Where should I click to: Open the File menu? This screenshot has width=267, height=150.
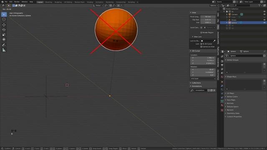[x=6, y=2]
